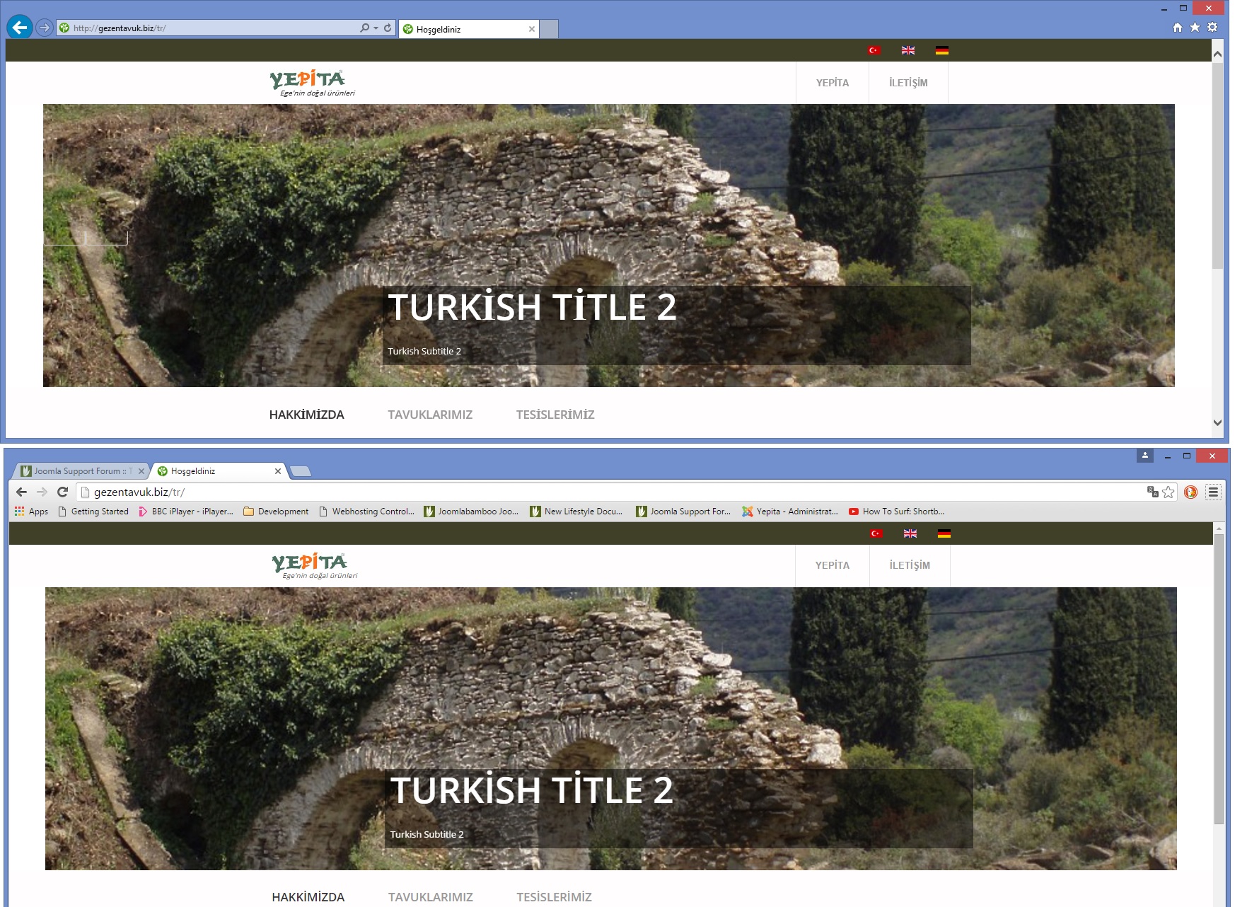1247x907 pixels.
Task: Click the orange extension icon in Chrome toolbar
Action: [1191, 492]
